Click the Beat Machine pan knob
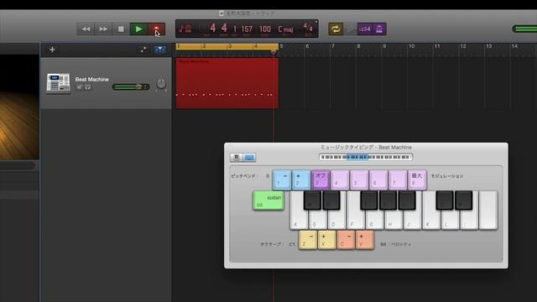Viewport: 537px width, 302px height. tap(161, 83)
